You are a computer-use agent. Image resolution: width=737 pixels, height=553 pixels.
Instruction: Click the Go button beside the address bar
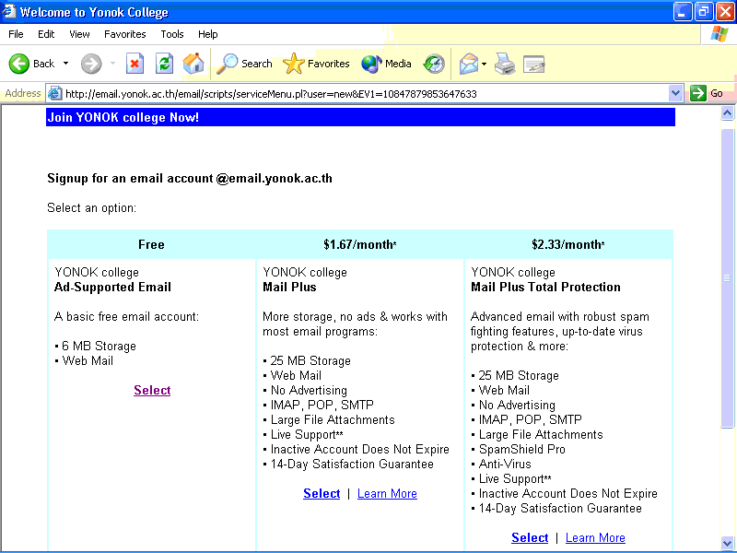point(708,93)
